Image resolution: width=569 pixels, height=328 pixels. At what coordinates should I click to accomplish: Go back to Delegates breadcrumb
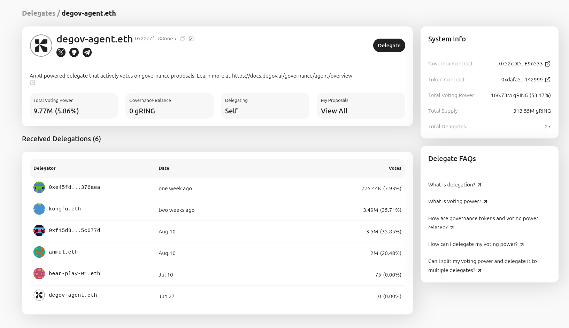39,13
